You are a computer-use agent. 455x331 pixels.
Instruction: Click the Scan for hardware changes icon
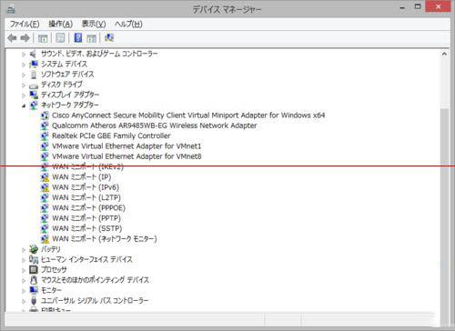coord(109,38)
